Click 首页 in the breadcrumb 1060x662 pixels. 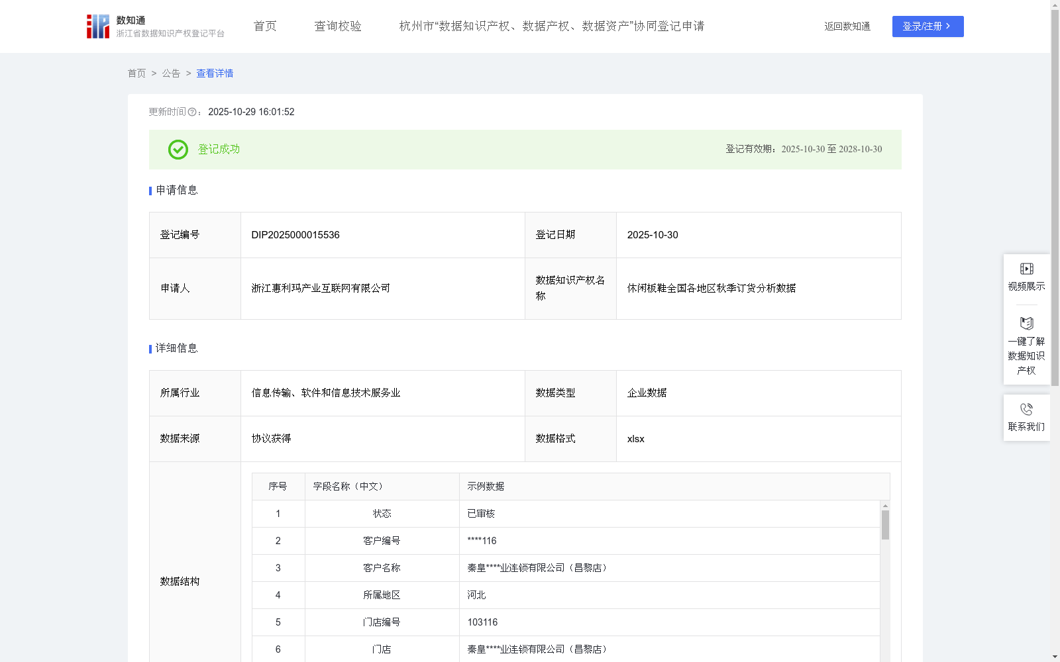136,73
